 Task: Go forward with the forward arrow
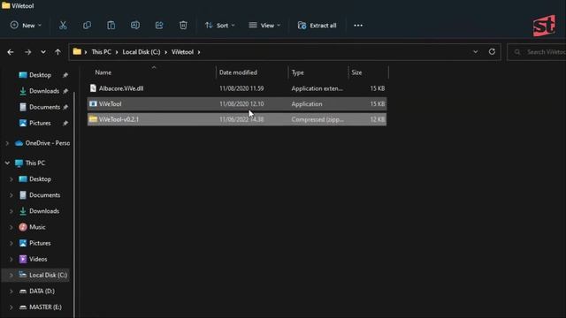coord(27,52)
